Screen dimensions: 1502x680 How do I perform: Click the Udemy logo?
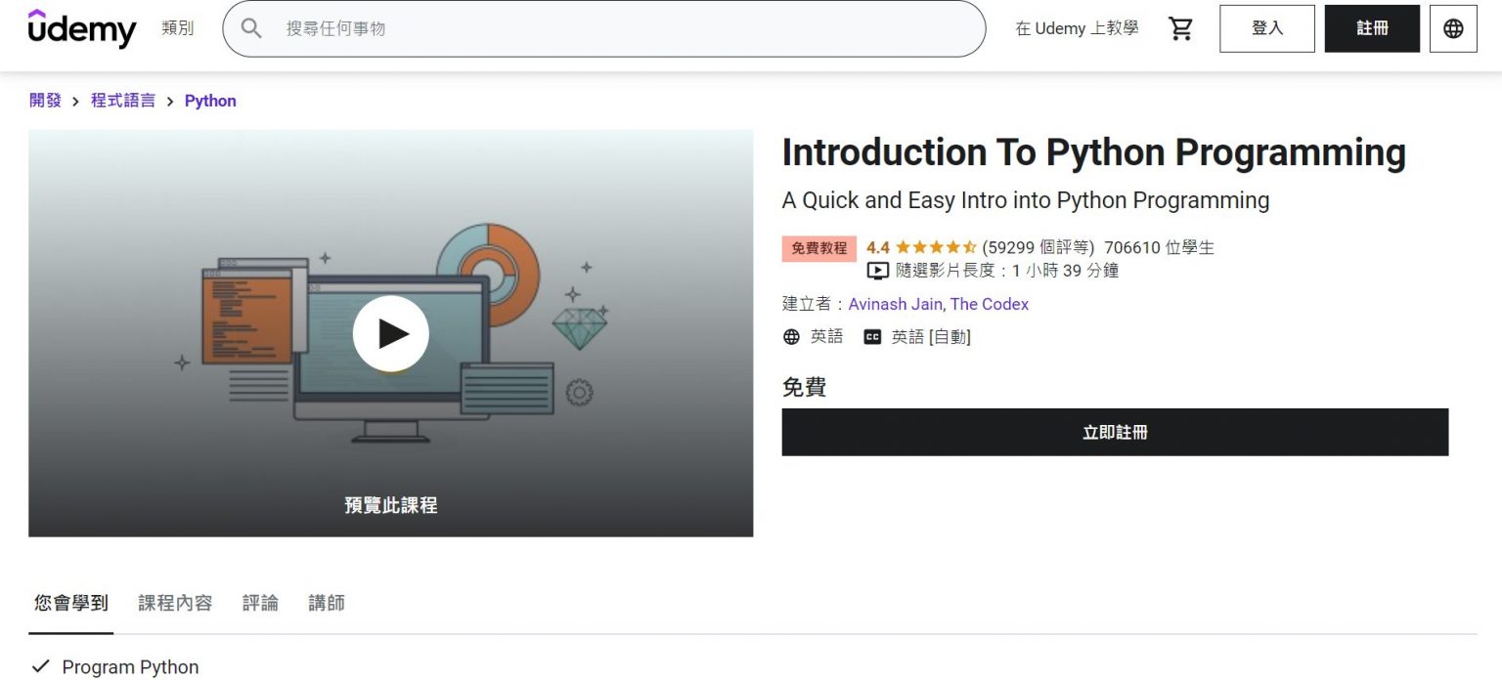(82, 29)
